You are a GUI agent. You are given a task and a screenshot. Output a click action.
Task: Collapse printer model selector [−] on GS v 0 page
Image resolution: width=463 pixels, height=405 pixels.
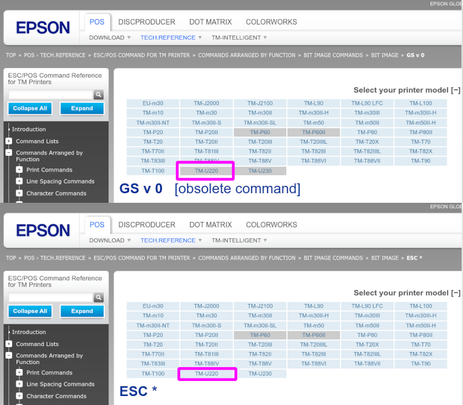455,90
